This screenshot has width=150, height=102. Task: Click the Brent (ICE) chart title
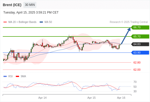click(12, 5)
